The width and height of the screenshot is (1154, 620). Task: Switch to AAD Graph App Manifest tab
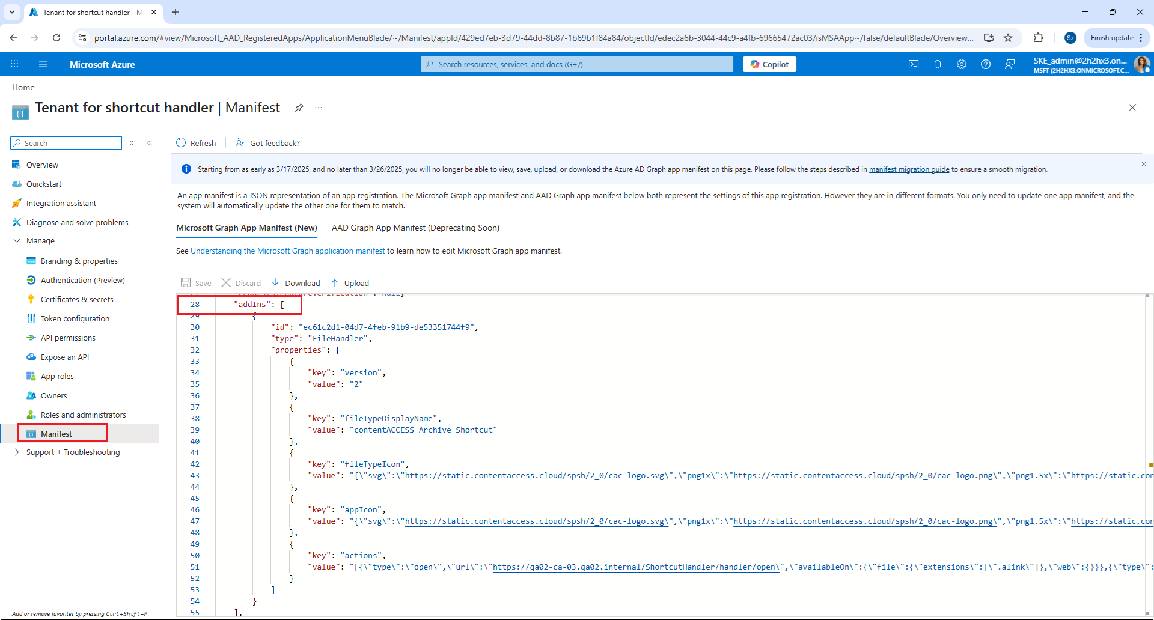pyautogui.click(x=415, y=228)
